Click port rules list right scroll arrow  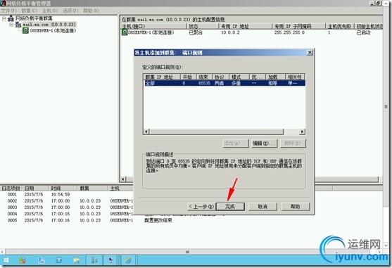(x=302, y=132)
